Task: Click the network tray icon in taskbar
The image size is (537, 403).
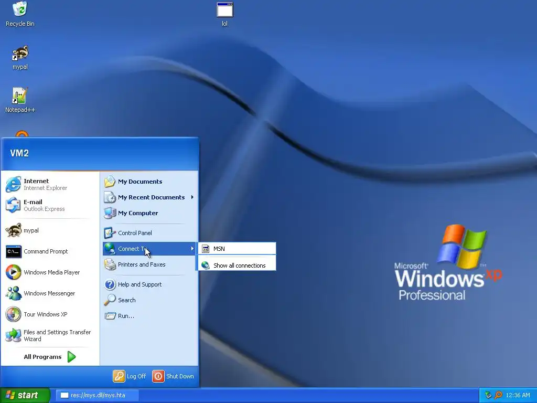Action: pyautogui.click(x=488, y=395)
